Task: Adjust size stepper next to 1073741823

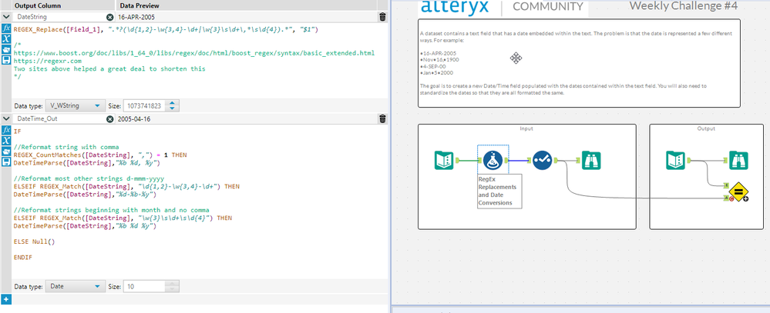Action: [174, 105]
